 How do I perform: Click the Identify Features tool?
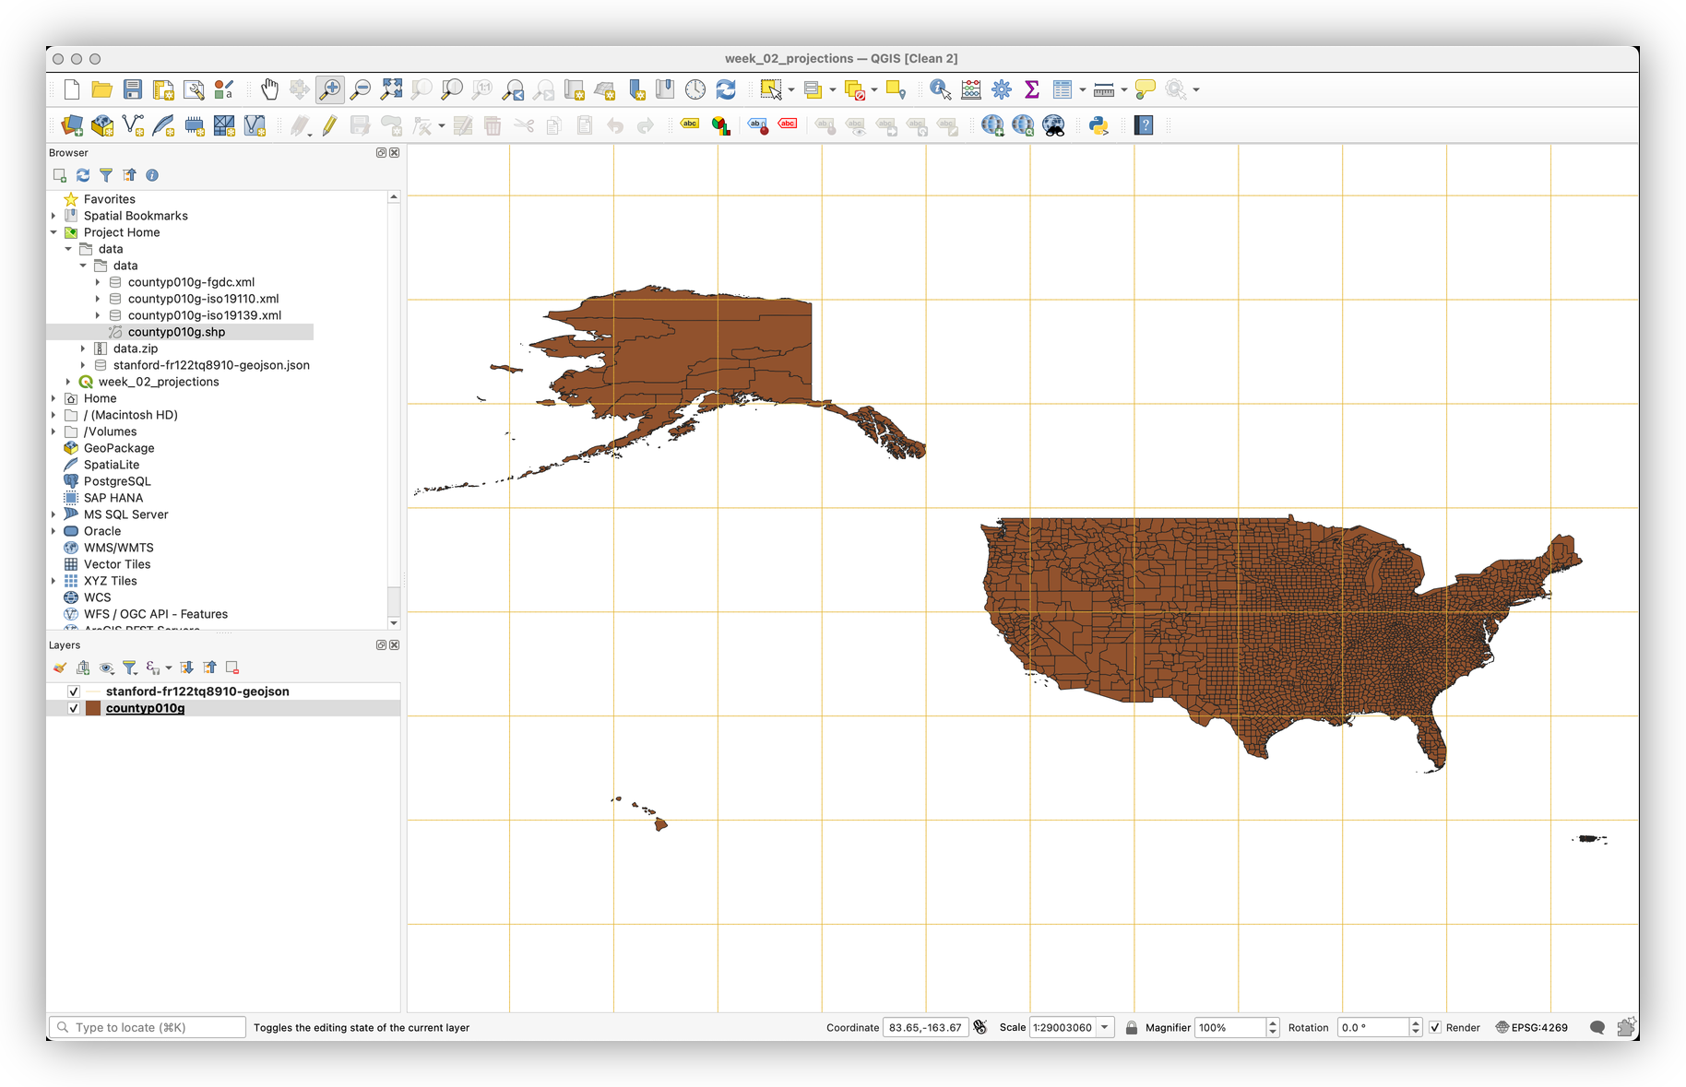[x=940, y=89]
